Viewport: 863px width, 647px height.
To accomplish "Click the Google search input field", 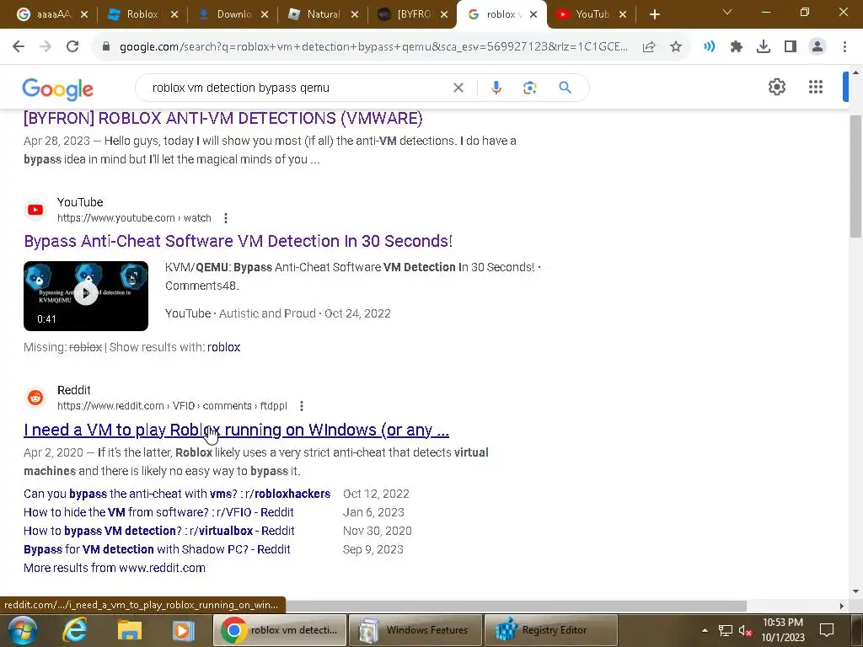I will point(297,88).
